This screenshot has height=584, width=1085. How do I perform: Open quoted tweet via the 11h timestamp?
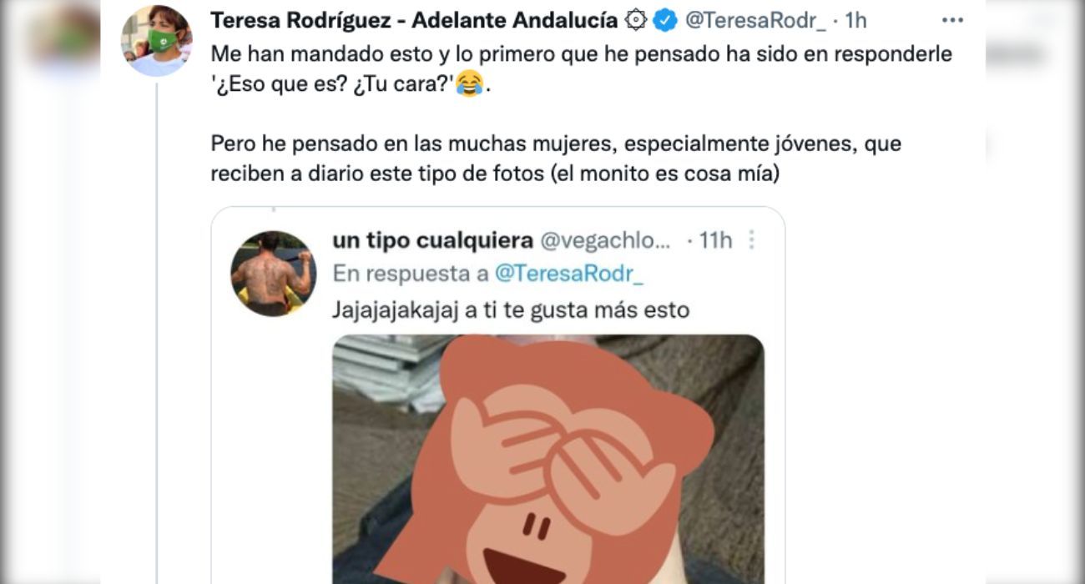715,241
